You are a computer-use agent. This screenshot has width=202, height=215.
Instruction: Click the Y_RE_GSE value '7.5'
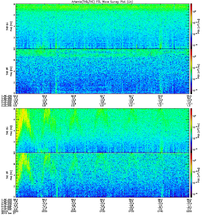pos(44,98)
